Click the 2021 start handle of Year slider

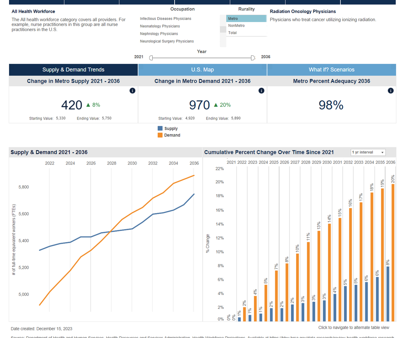[x=151, y=58]
